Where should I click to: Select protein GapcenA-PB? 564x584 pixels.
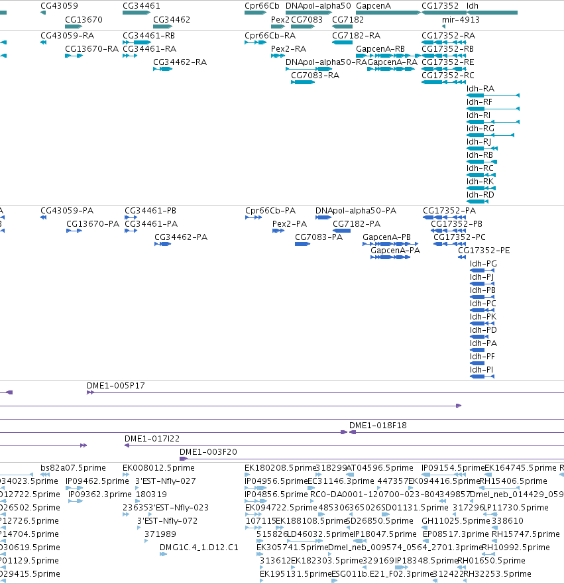pyautogui.click(x=386, y=237)
